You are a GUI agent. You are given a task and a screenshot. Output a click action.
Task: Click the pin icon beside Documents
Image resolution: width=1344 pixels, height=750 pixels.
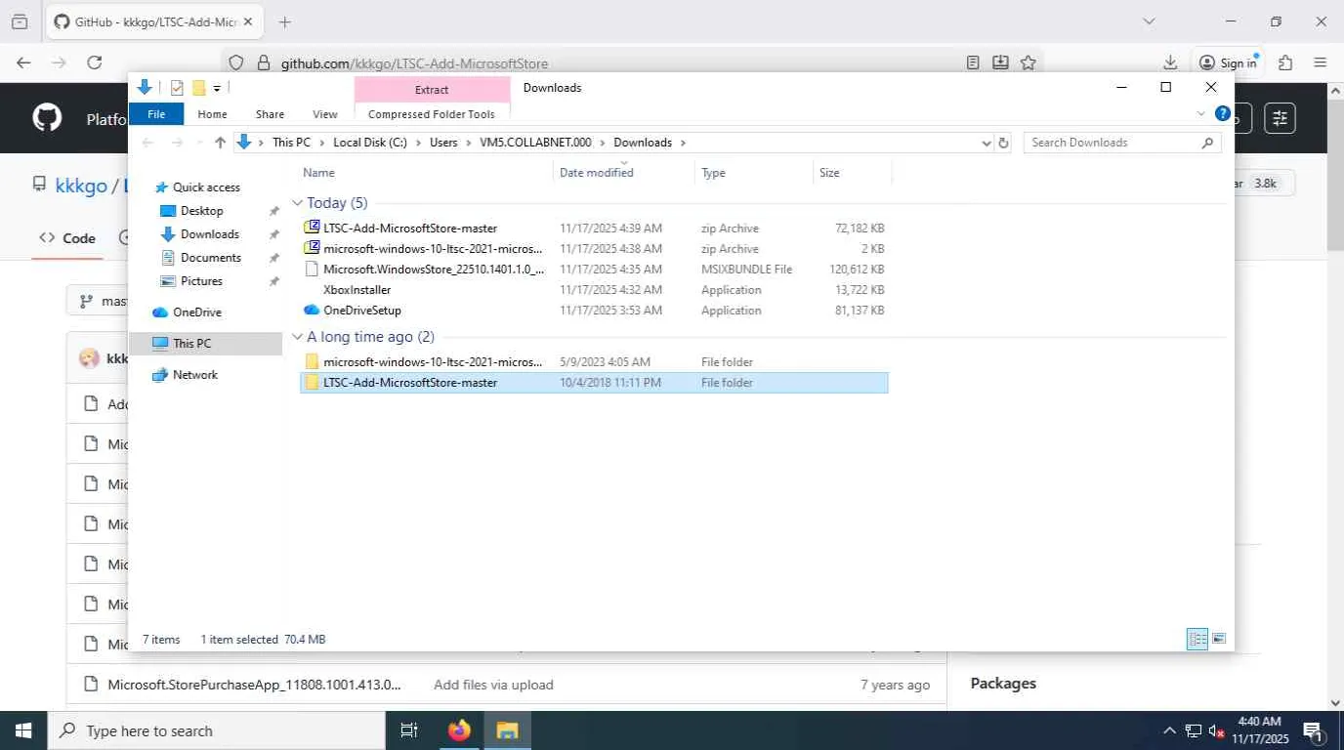pyautogui.click(x=273, y=258)
